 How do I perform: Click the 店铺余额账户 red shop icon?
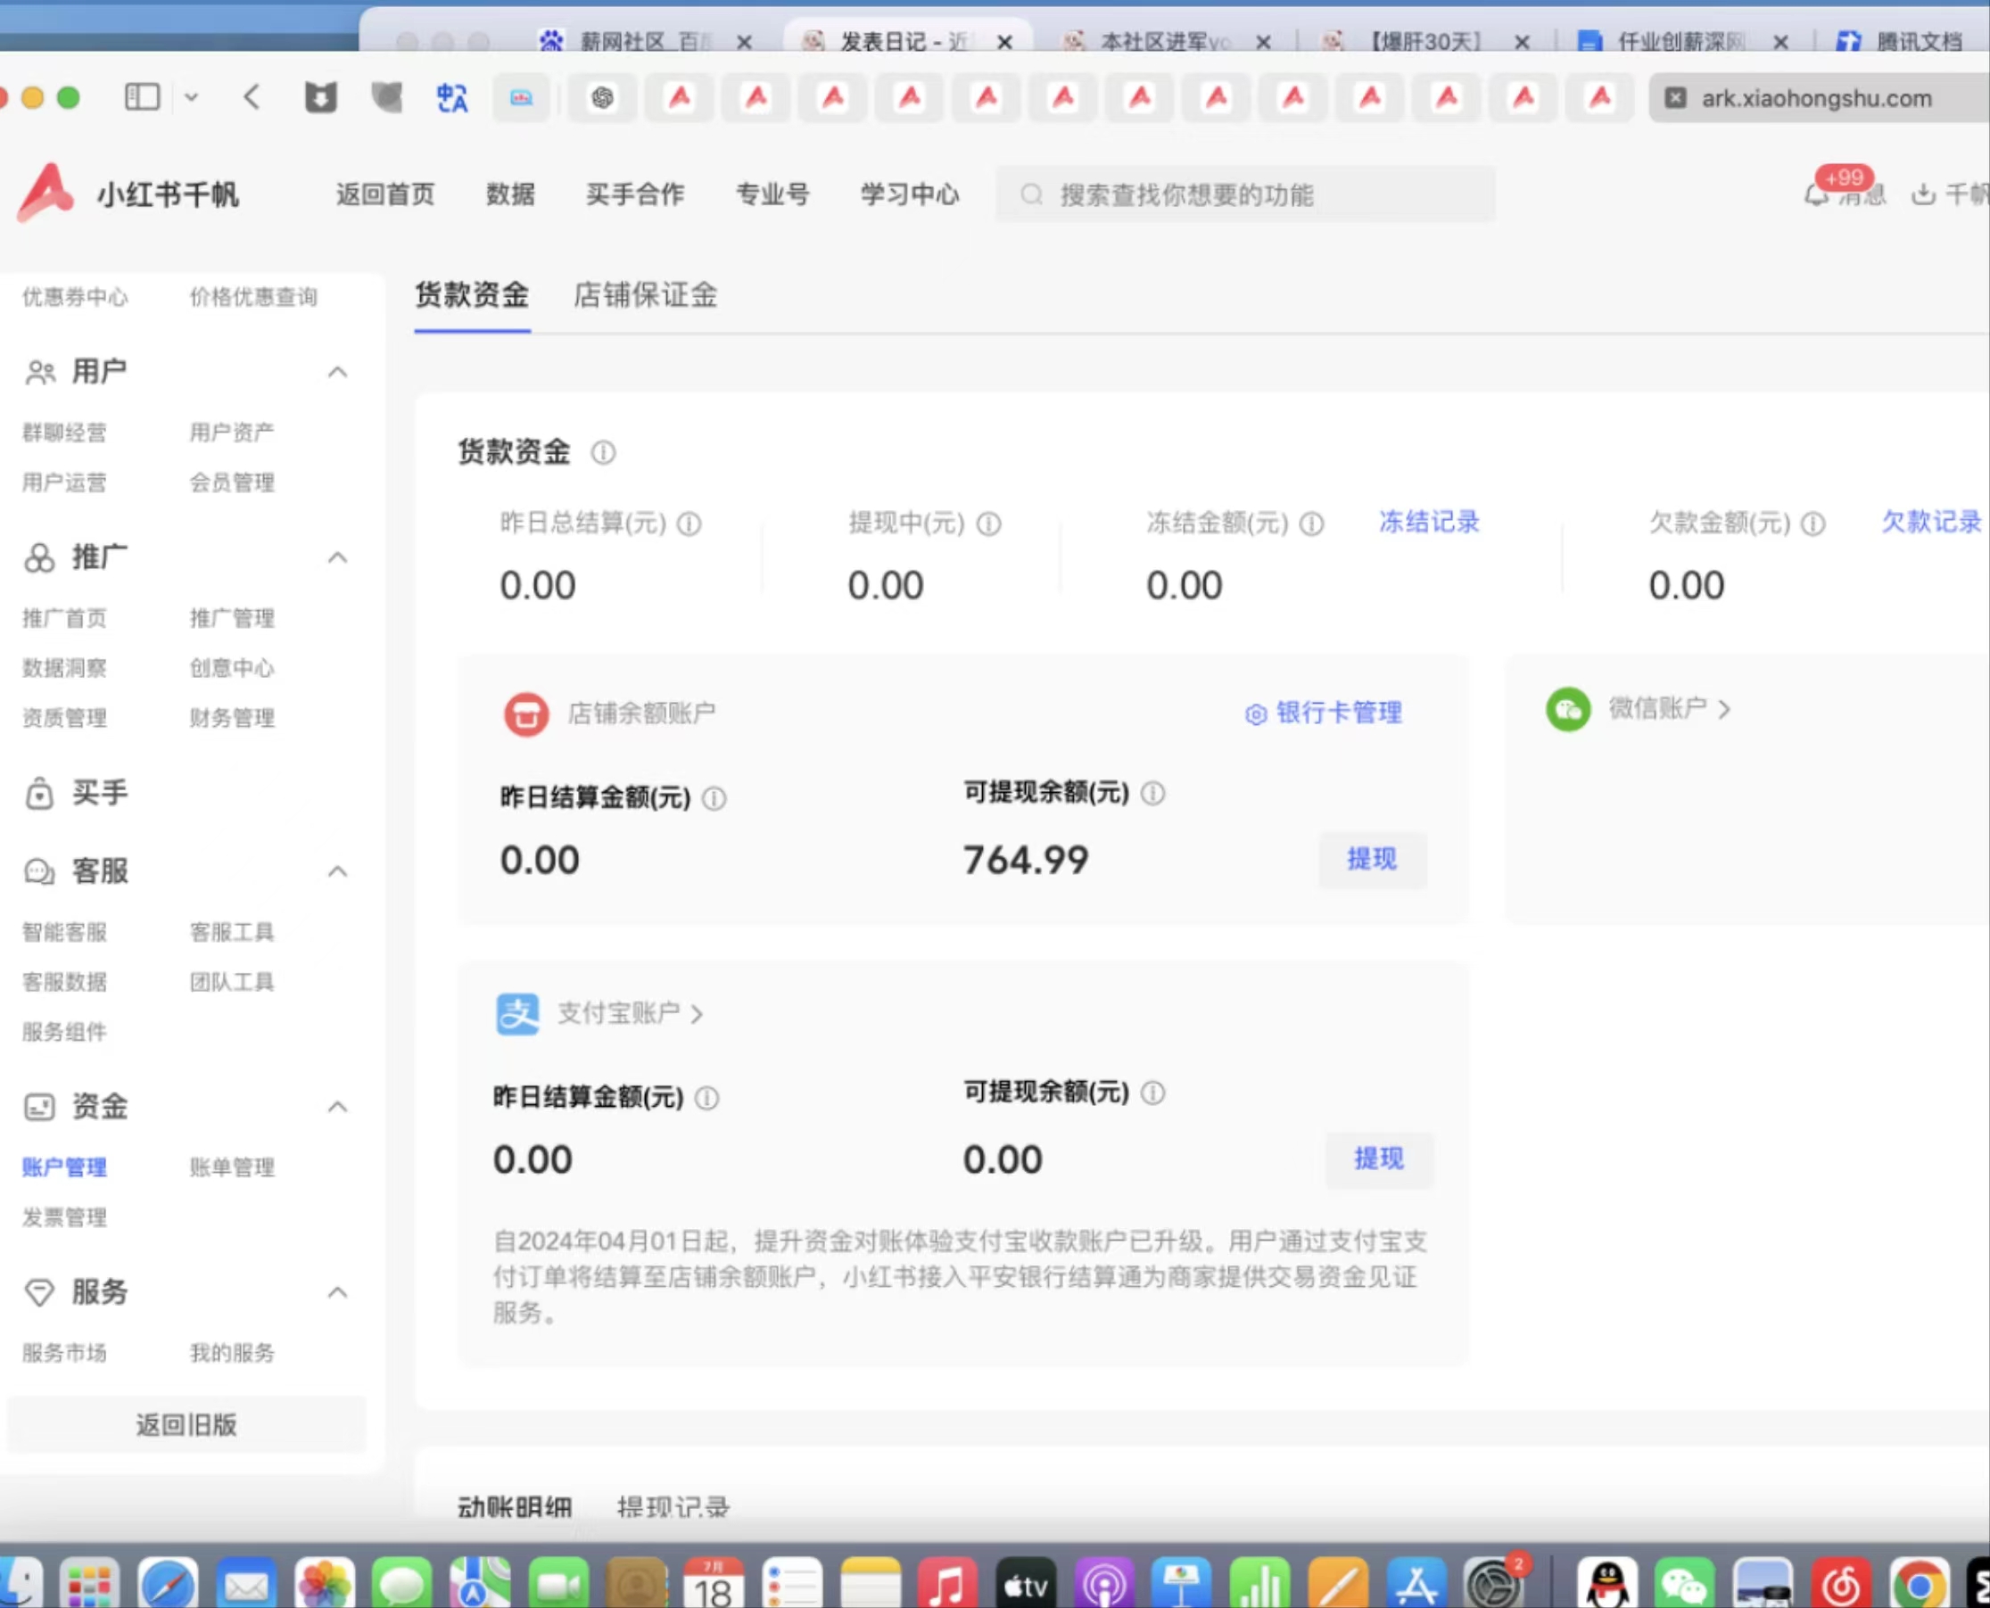pyautogui.click(x=526, y=713)
